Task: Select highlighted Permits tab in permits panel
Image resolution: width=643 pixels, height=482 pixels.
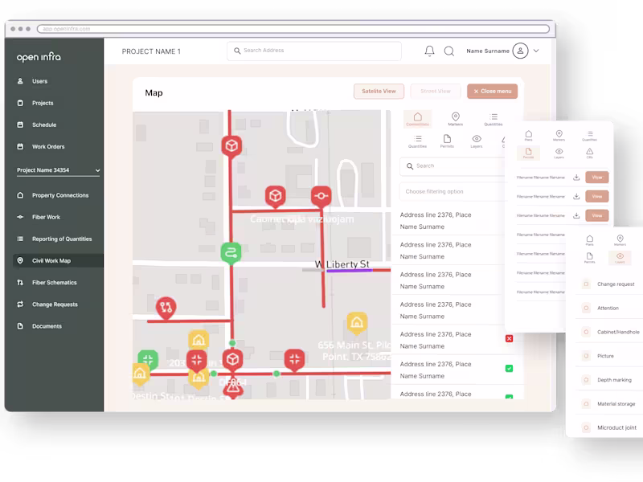Action: pos(528,153)
